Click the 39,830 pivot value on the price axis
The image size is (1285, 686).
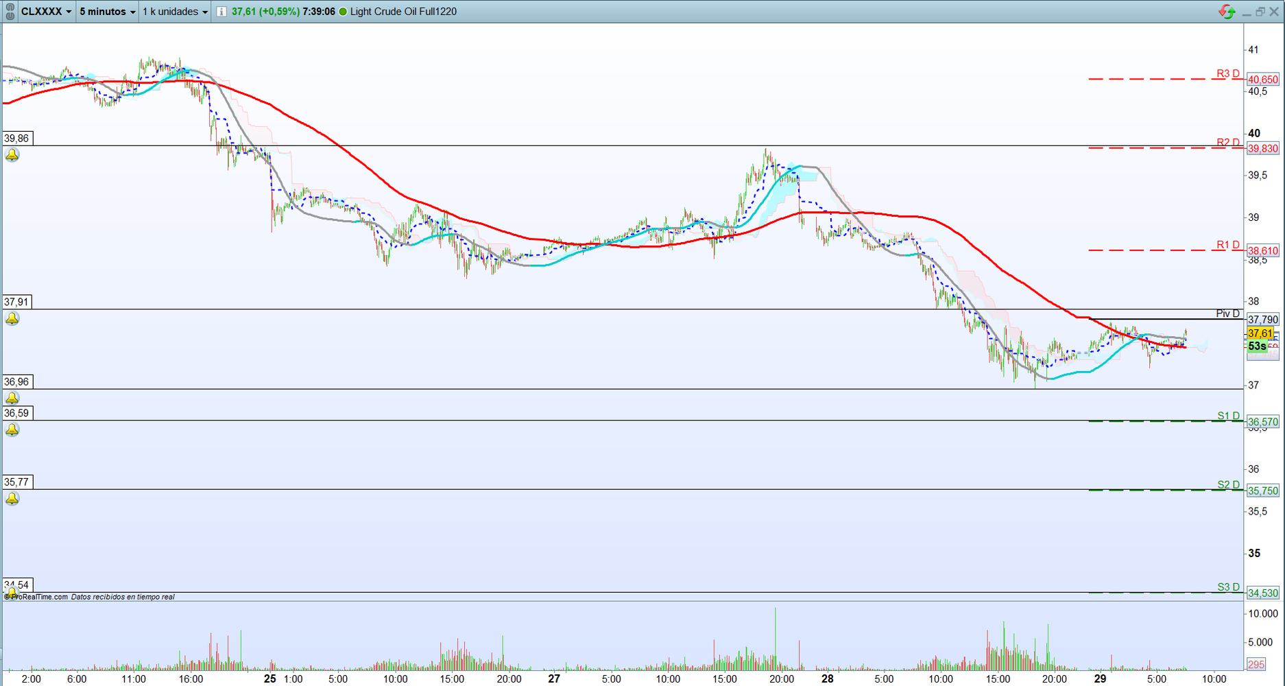coord(1263,149)
